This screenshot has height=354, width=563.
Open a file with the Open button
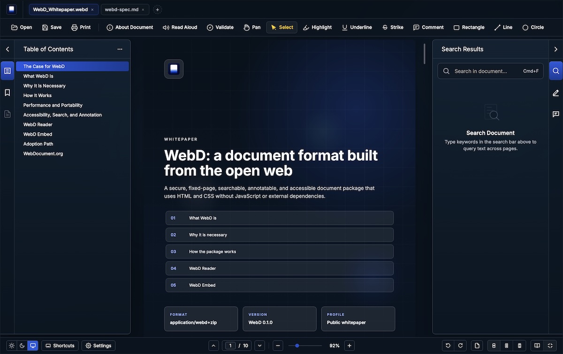22,27
